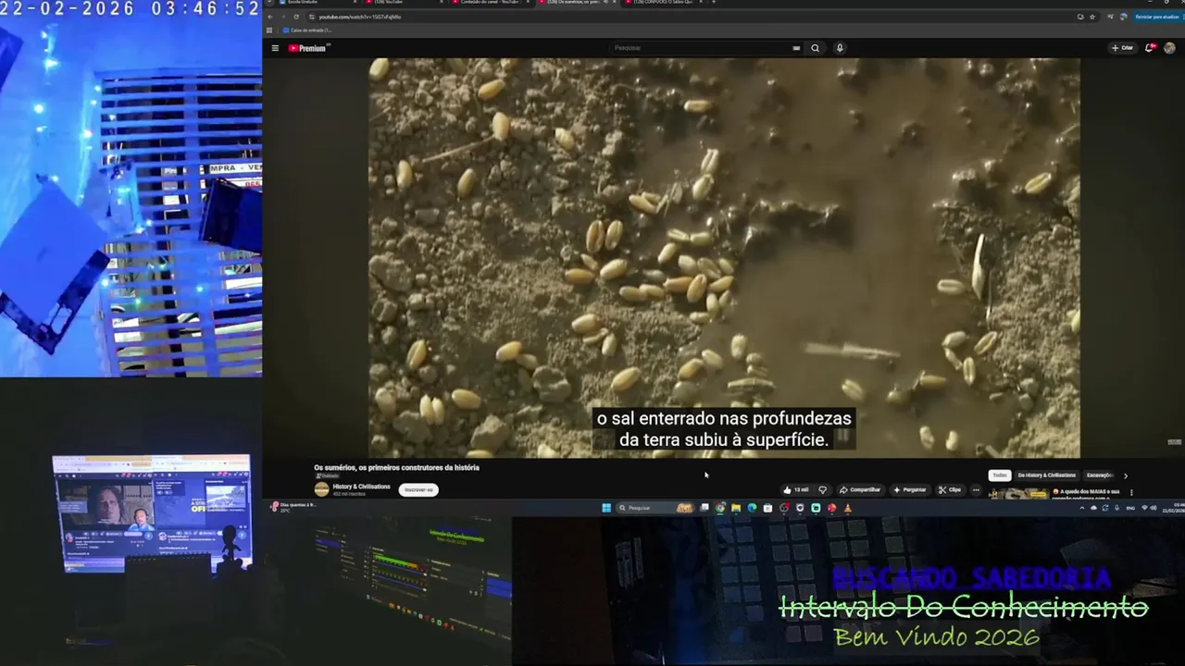Click the taskbar Pesquisar search box
The image size is (1185, 666).
(x=656, y=508)
